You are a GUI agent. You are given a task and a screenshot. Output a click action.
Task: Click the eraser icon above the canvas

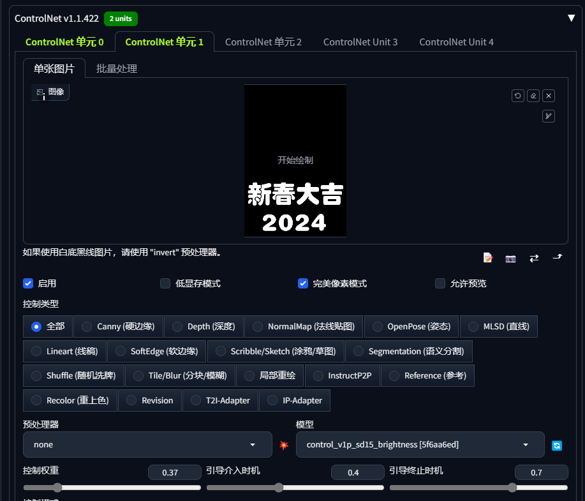(533, 96)
